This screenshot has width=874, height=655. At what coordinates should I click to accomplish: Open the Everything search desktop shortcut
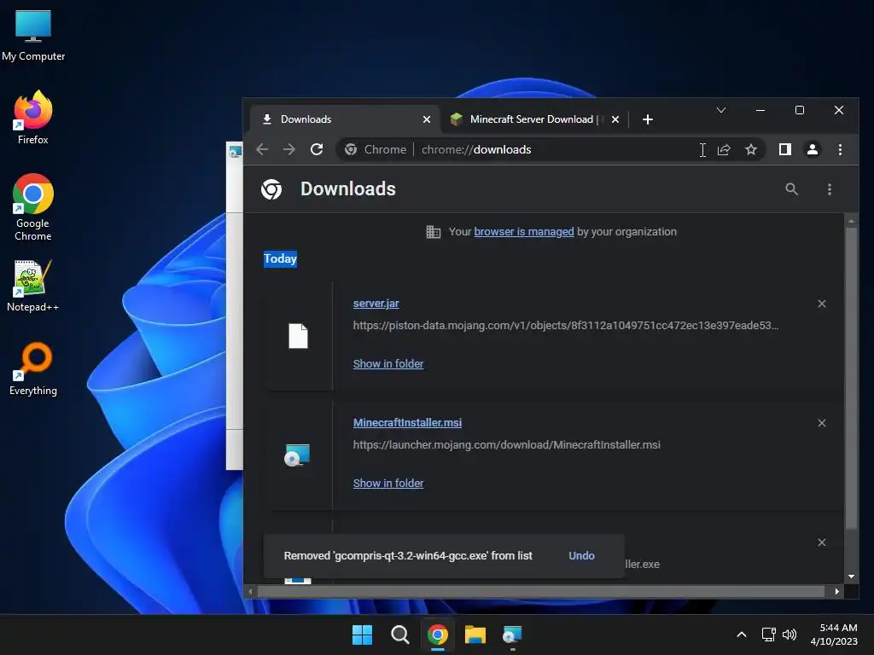point(33,368)
